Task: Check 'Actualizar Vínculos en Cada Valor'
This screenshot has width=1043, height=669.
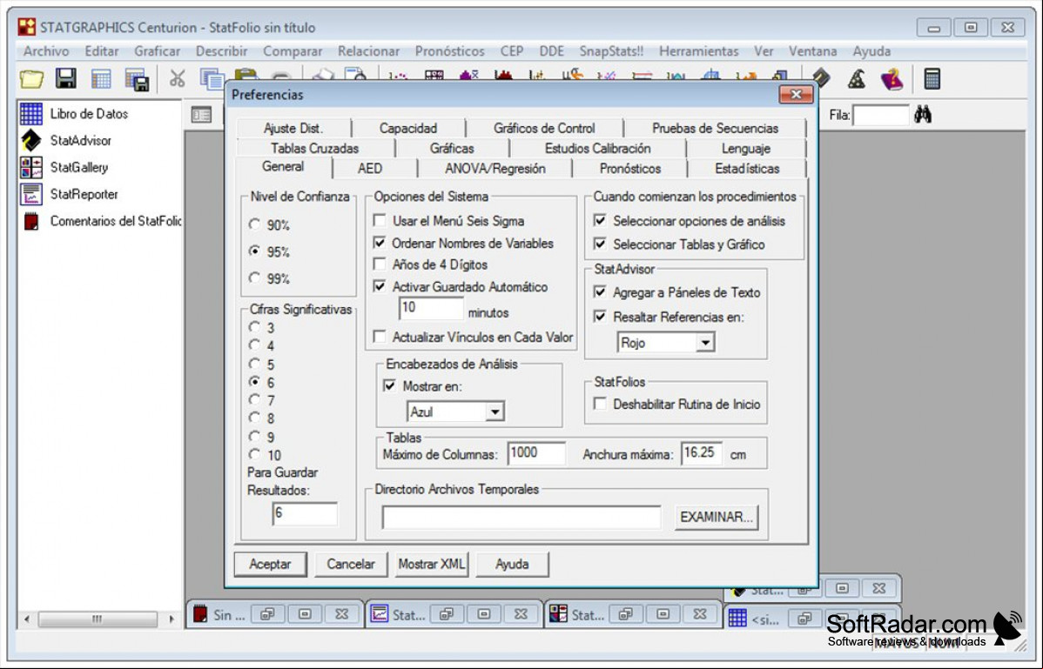Action: click(380, 337)
